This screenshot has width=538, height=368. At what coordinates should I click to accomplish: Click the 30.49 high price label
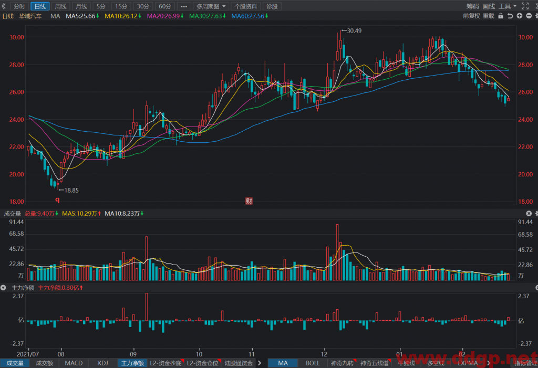(354, 31)
